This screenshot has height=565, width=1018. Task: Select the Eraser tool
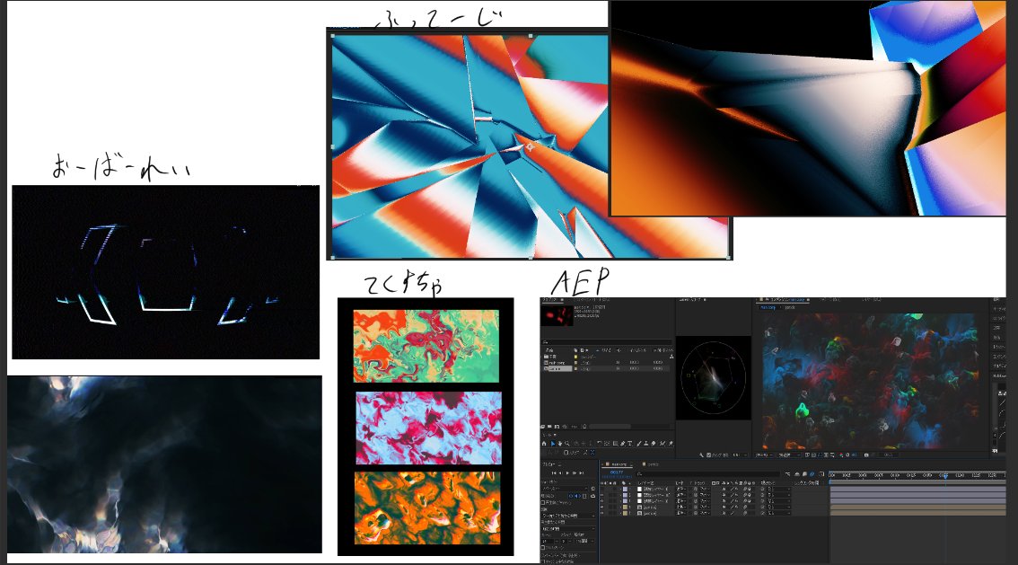click(654, 443)
